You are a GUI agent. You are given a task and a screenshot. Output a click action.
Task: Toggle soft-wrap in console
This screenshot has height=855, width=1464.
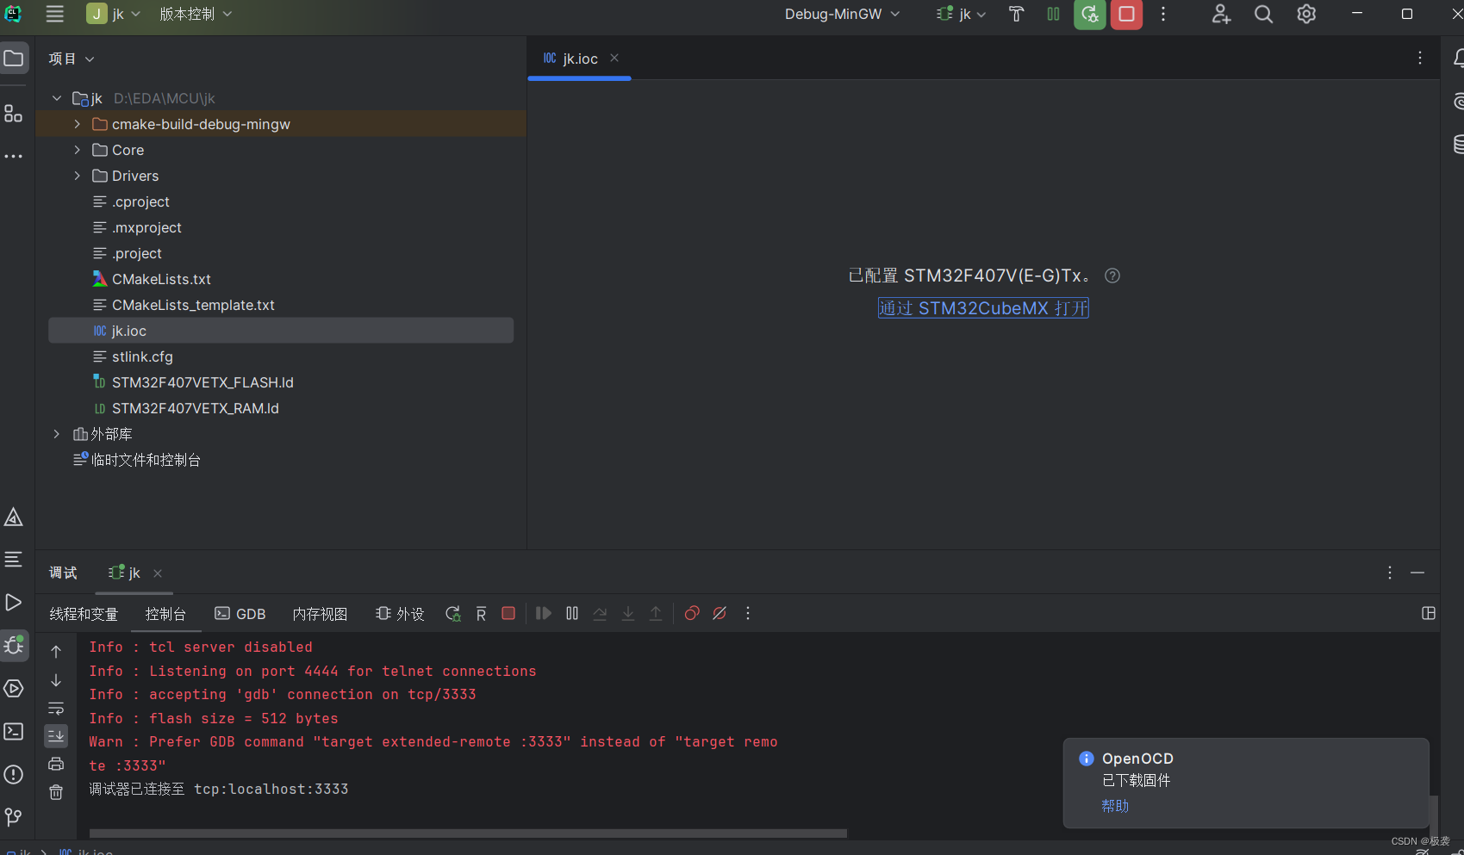click(x=56, y=708)
